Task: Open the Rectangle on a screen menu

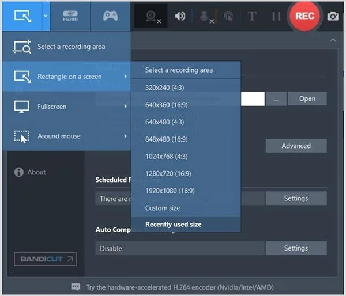Action: pyautogui.click(x=66, y=77)
